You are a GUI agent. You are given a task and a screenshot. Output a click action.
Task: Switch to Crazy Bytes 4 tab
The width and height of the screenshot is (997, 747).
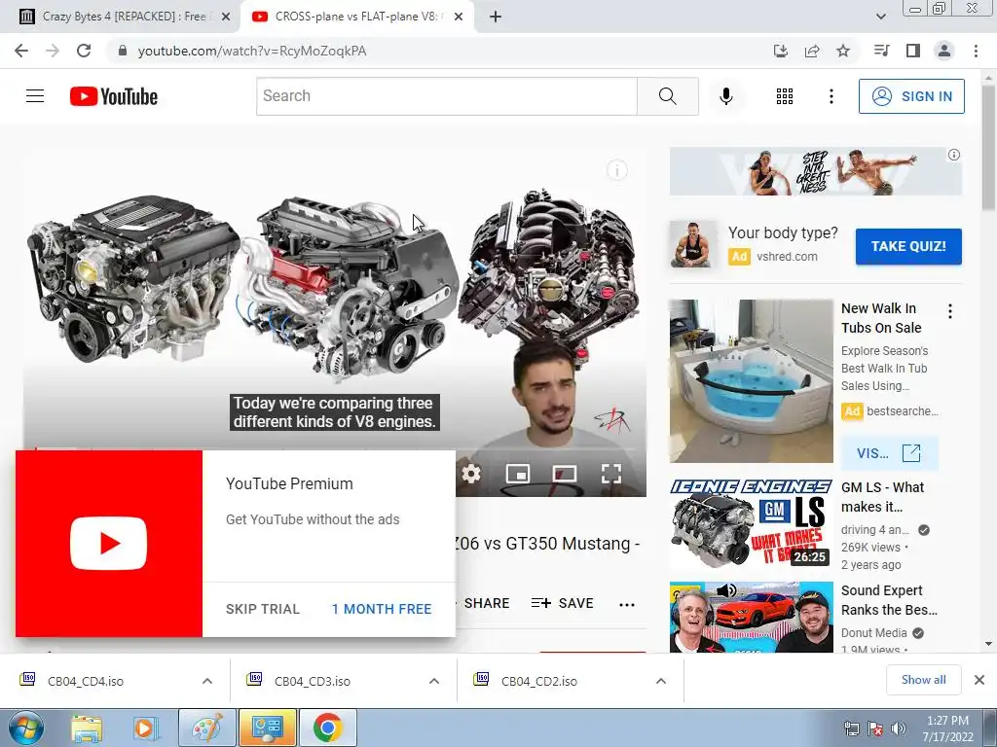tap(120, 17)
